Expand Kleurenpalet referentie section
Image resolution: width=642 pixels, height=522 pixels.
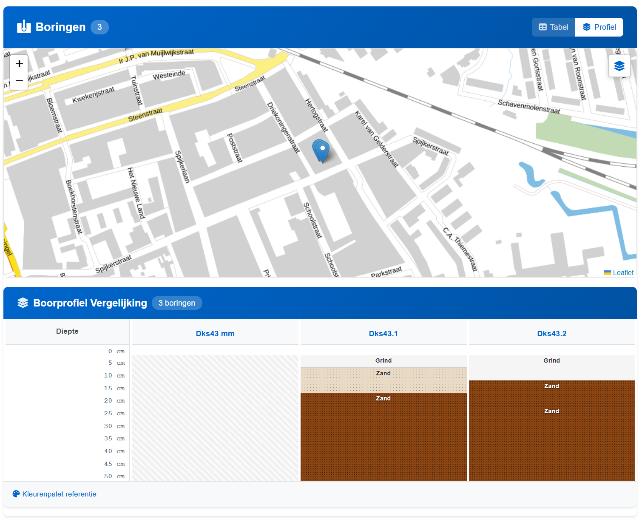59,494
